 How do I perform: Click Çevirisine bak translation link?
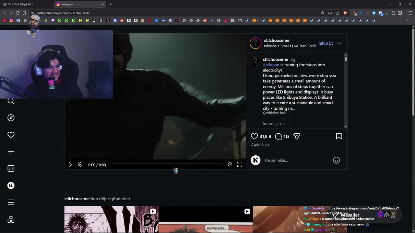point(274,113)
